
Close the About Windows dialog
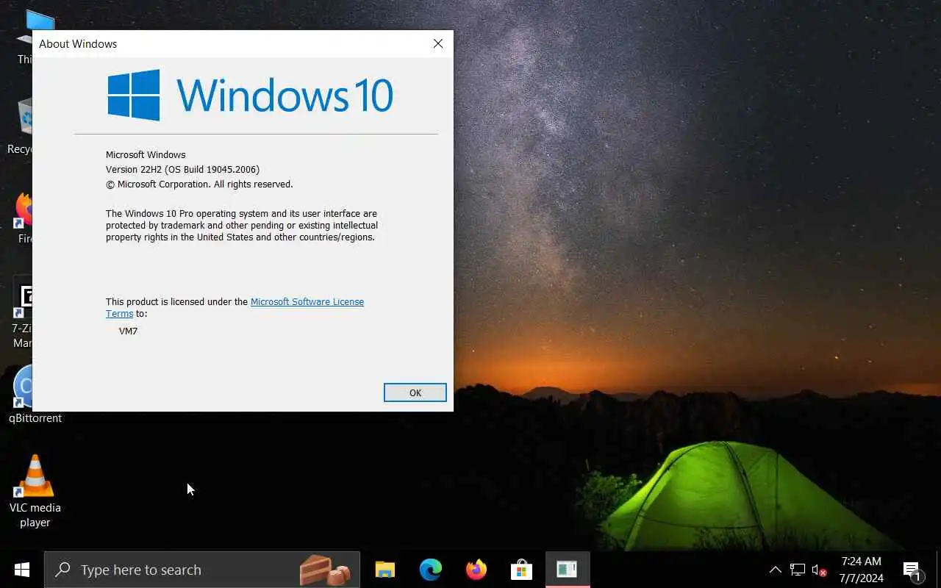click(x=438, y=43)
